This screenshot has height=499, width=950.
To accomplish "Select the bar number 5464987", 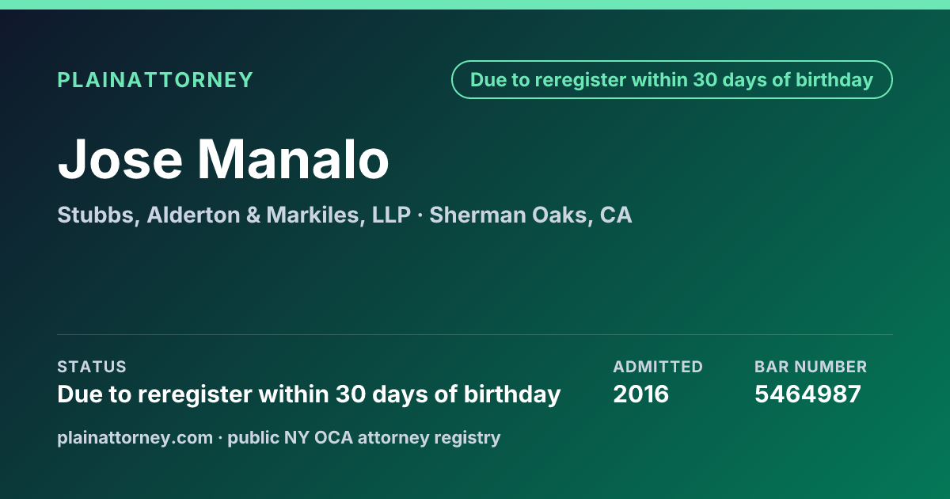I will coord(807,394).
